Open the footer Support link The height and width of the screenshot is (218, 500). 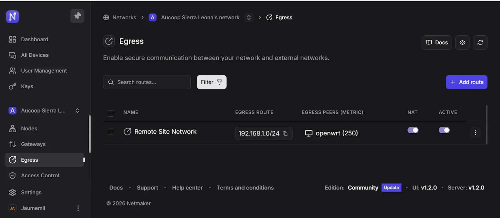pyautogui.click(x=147, y=188)
